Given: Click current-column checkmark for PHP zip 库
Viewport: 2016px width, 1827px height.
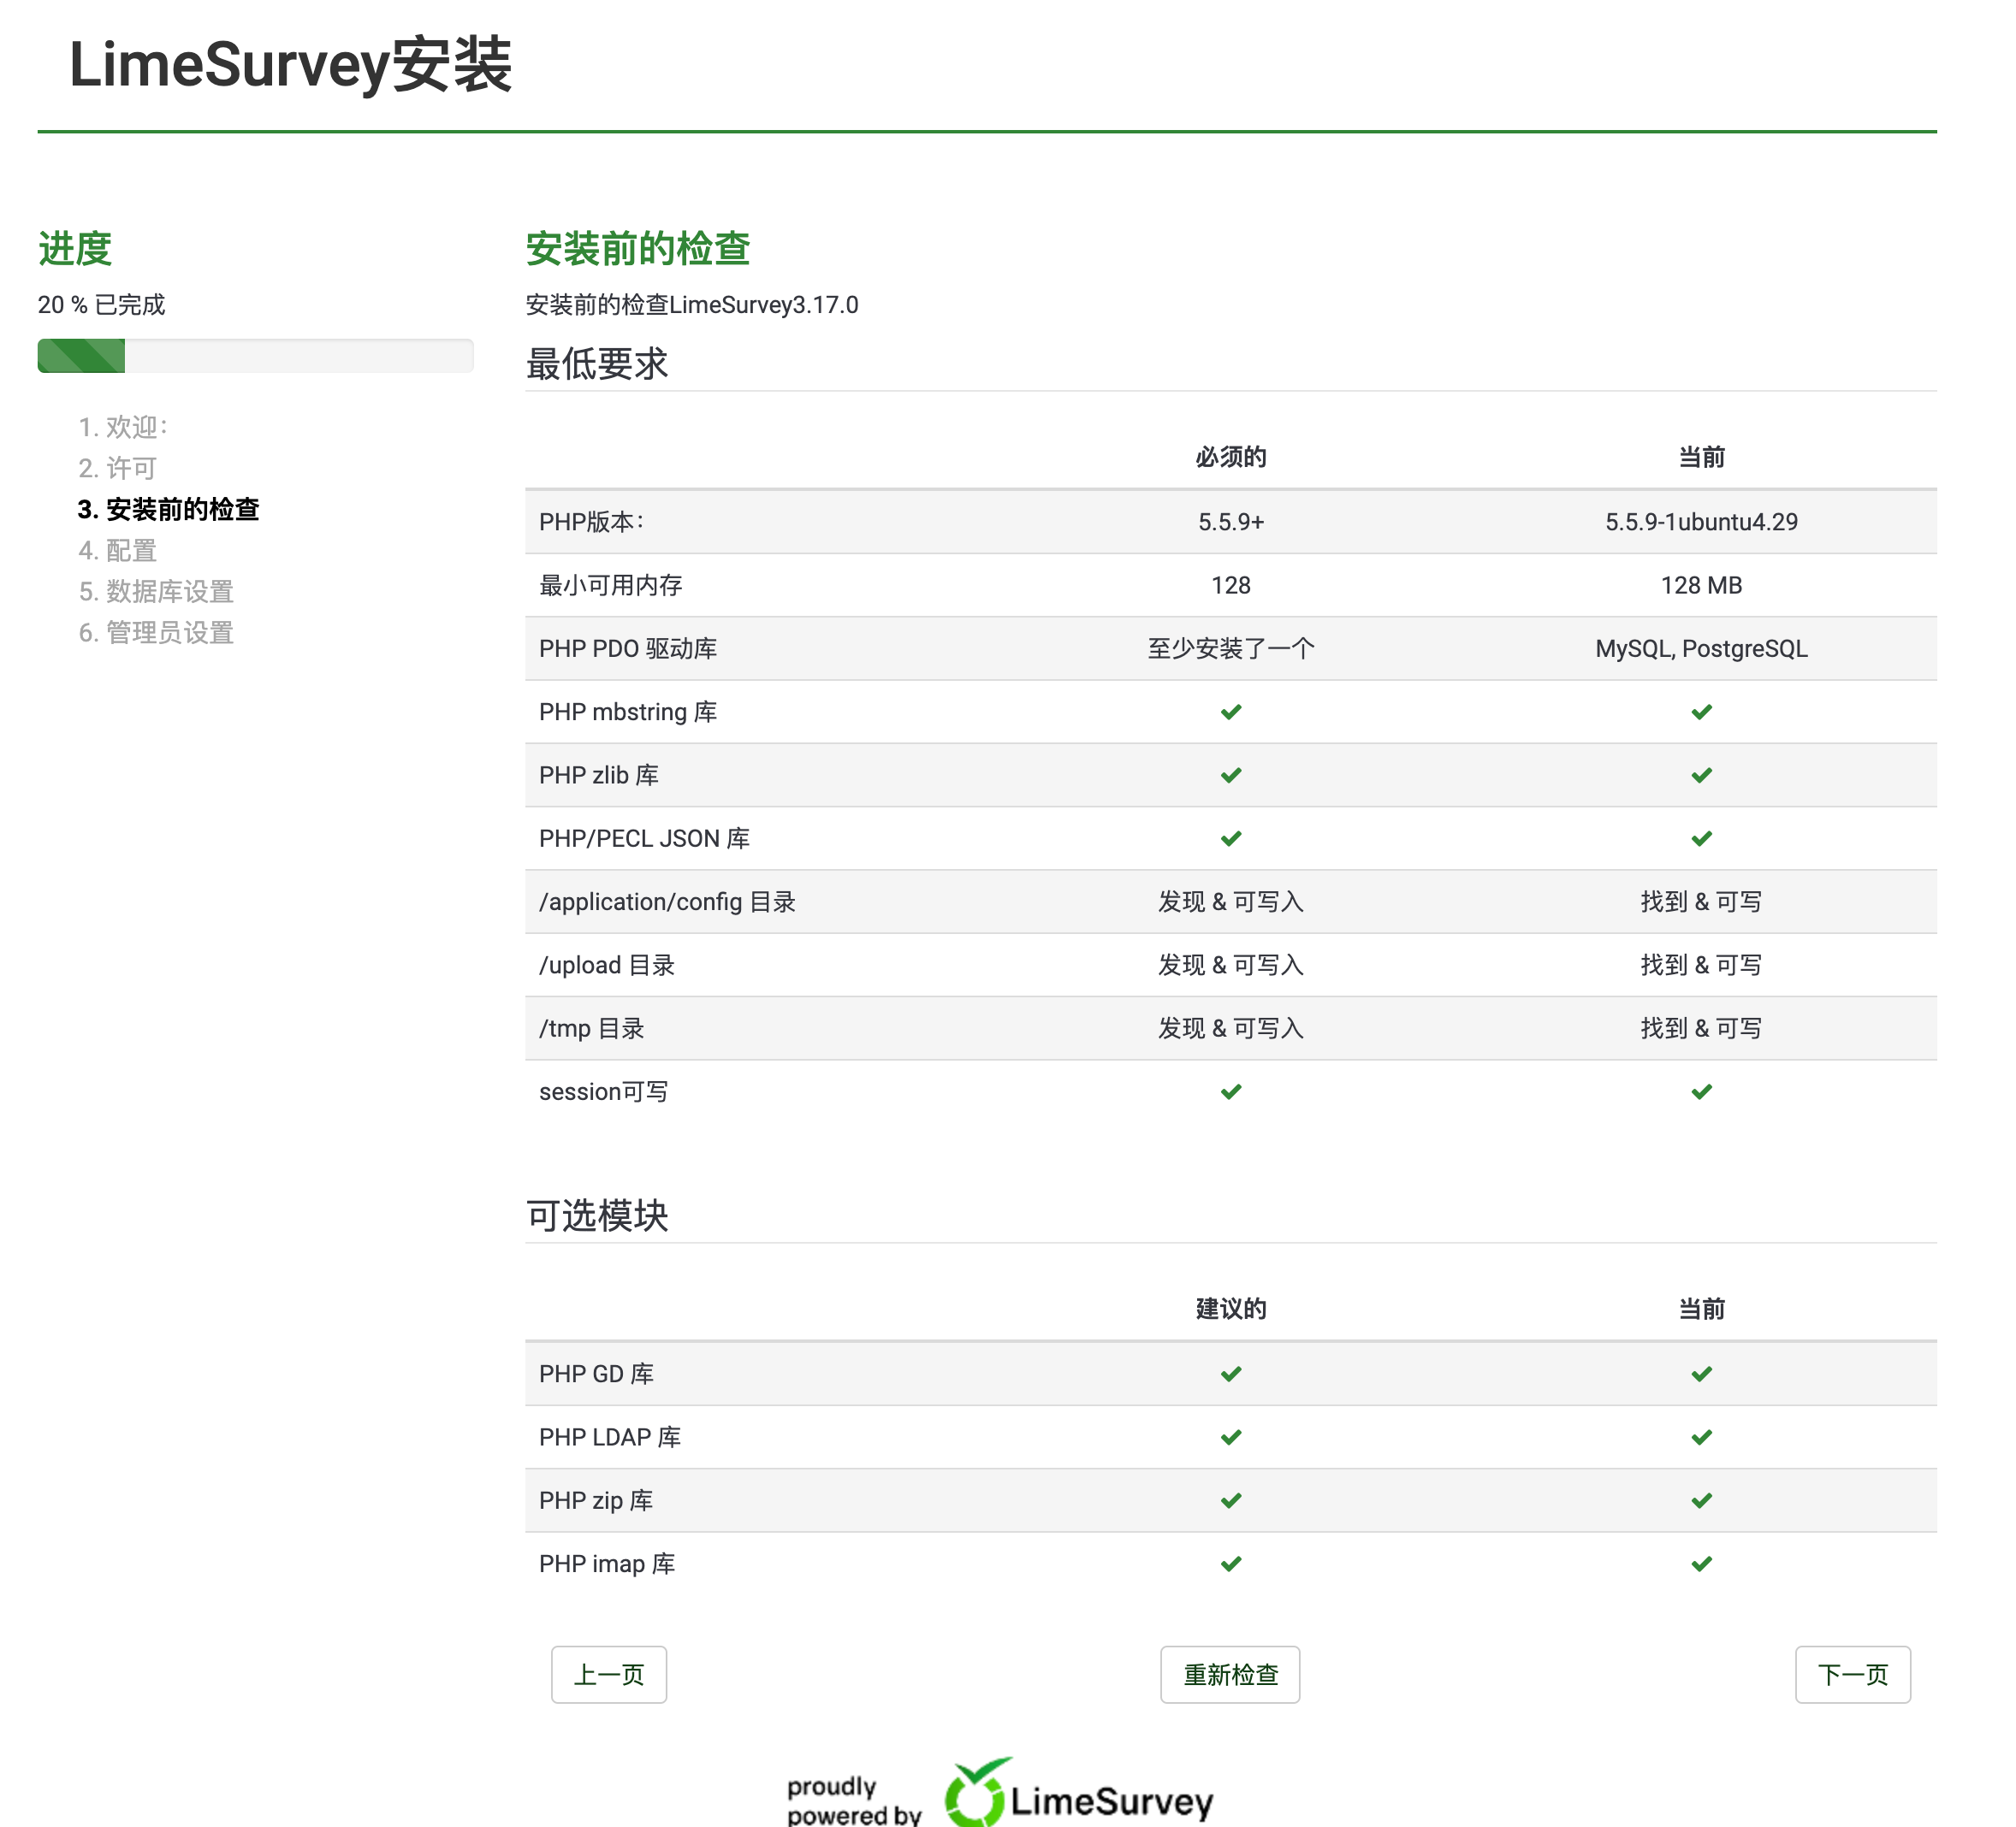Looking at the screenshot, I should (x=1701, y=1500).
